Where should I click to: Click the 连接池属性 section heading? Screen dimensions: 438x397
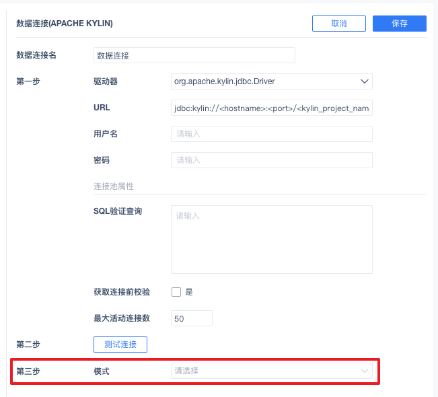pos(114,186)
